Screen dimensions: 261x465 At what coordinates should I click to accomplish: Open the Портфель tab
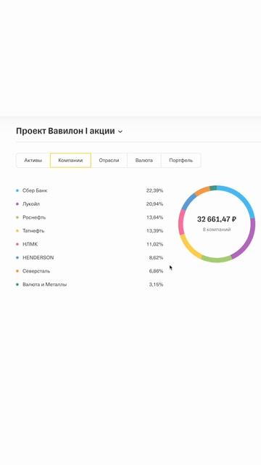pos(181,161)
